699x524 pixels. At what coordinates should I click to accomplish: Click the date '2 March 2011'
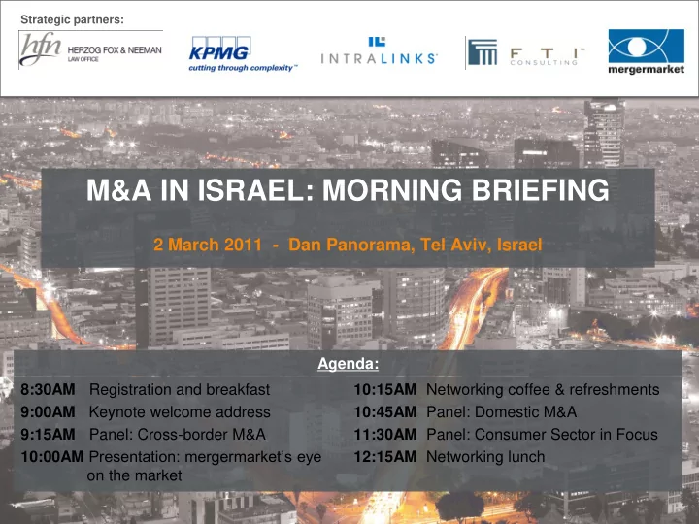point(208,245)
